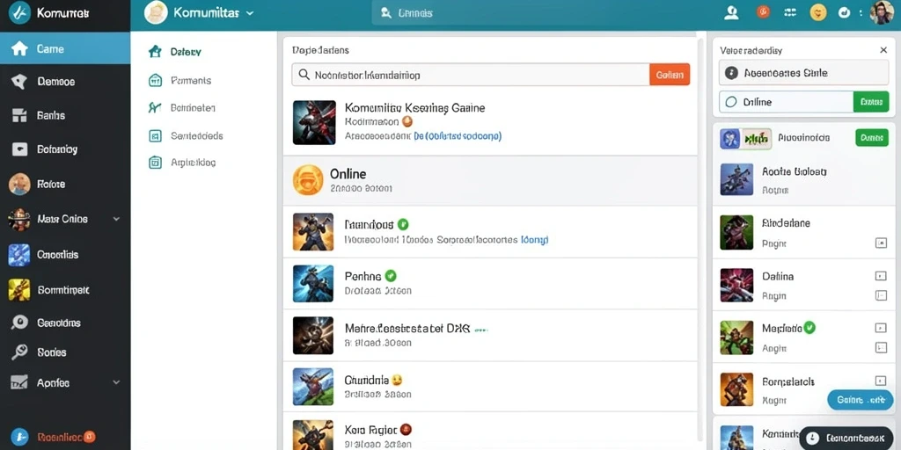Open the apps grid icon in the top bar

point(790,12)
